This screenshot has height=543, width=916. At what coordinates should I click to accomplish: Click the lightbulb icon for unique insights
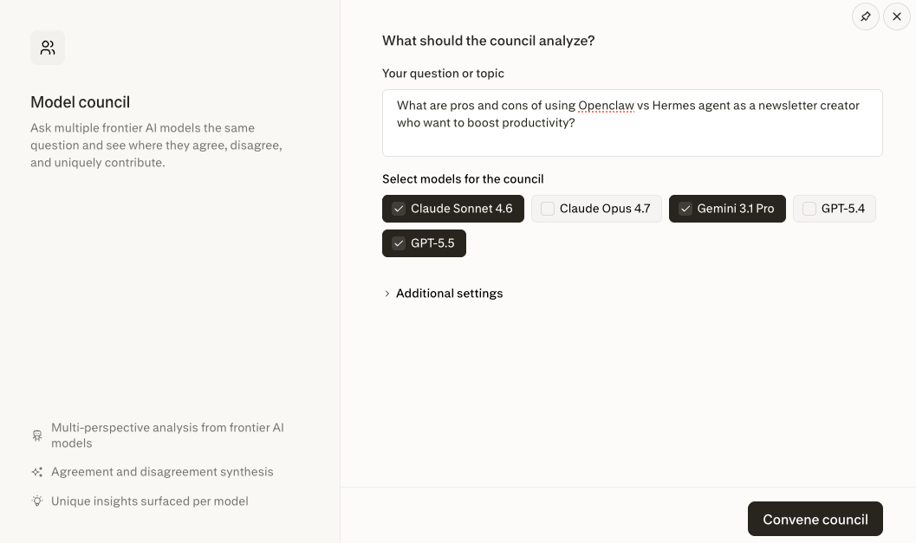point(37,501)
